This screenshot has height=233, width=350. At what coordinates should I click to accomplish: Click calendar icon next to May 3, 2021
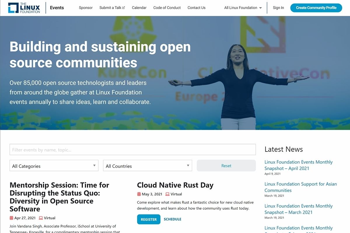pyautogui.click(x=139, y=194)
